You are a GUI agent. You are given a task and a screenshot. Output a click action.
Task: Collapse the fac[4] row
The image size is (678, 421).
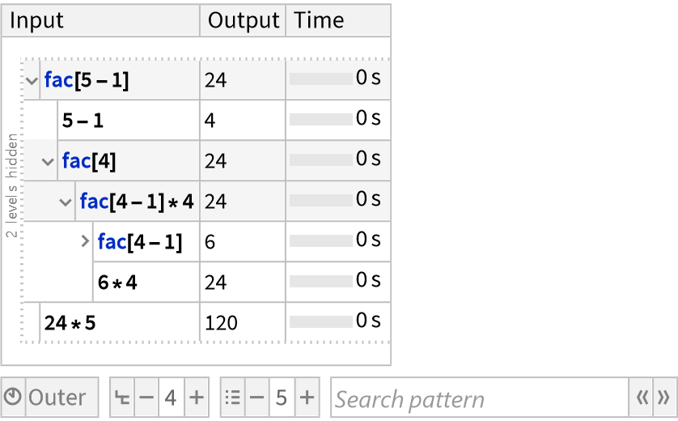tap(49, 161)
